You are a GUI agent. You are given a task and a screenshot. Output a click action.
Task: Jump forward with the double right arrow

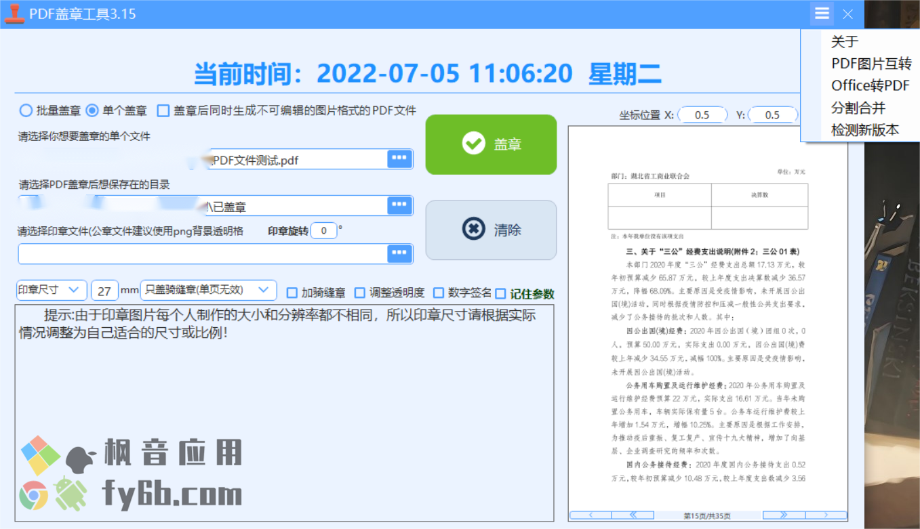[x=784, y=515]
